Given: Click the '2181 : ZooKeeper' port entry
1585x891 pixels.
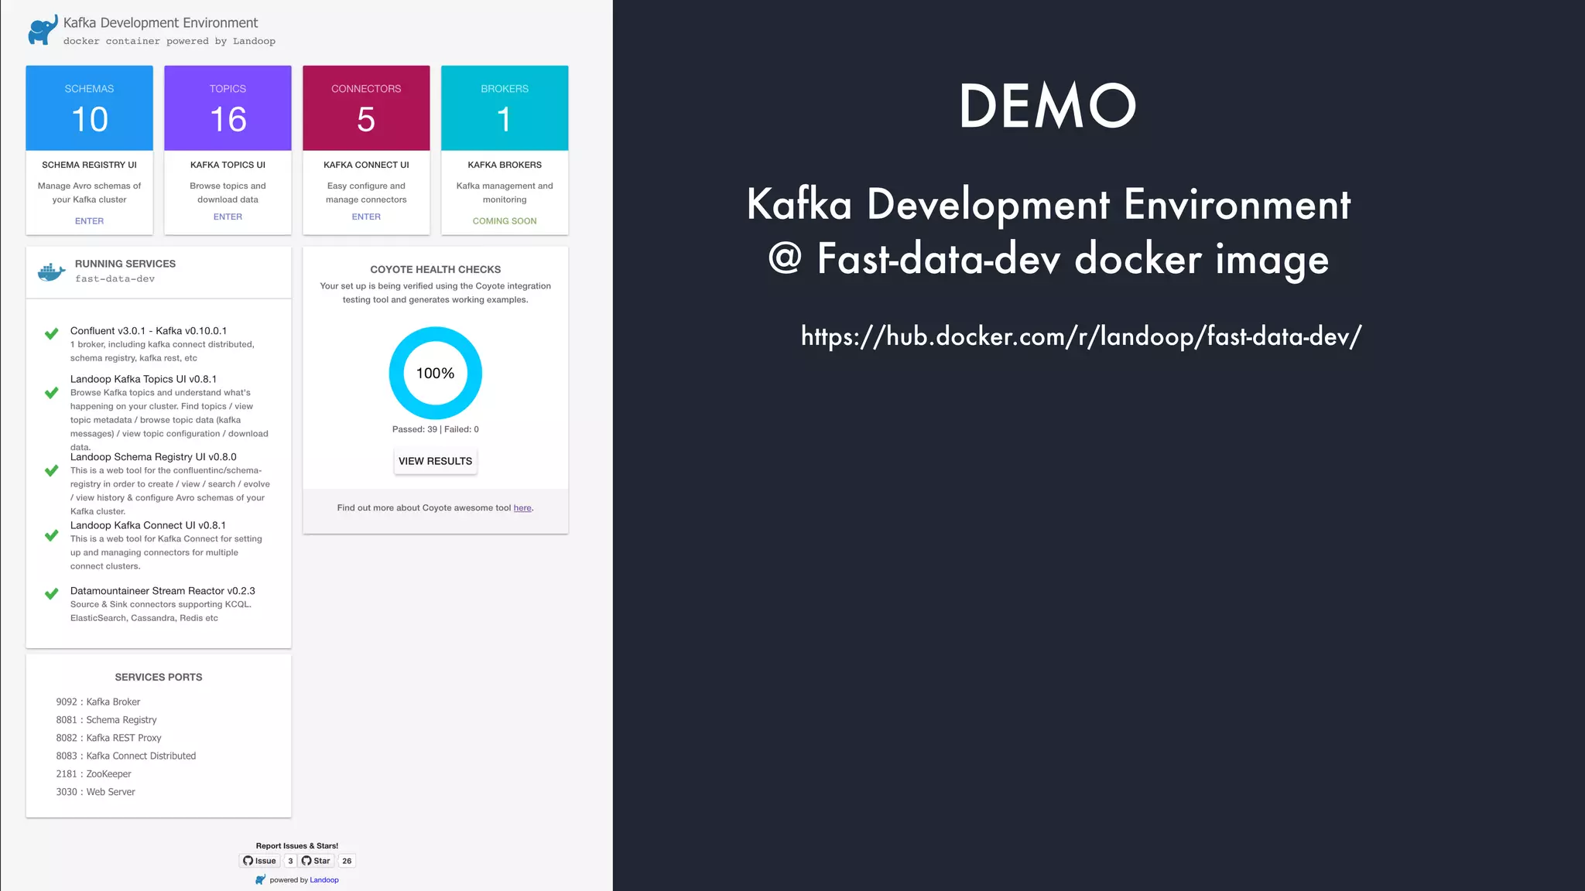Looking at the screenshot, I should coord(94,774).
